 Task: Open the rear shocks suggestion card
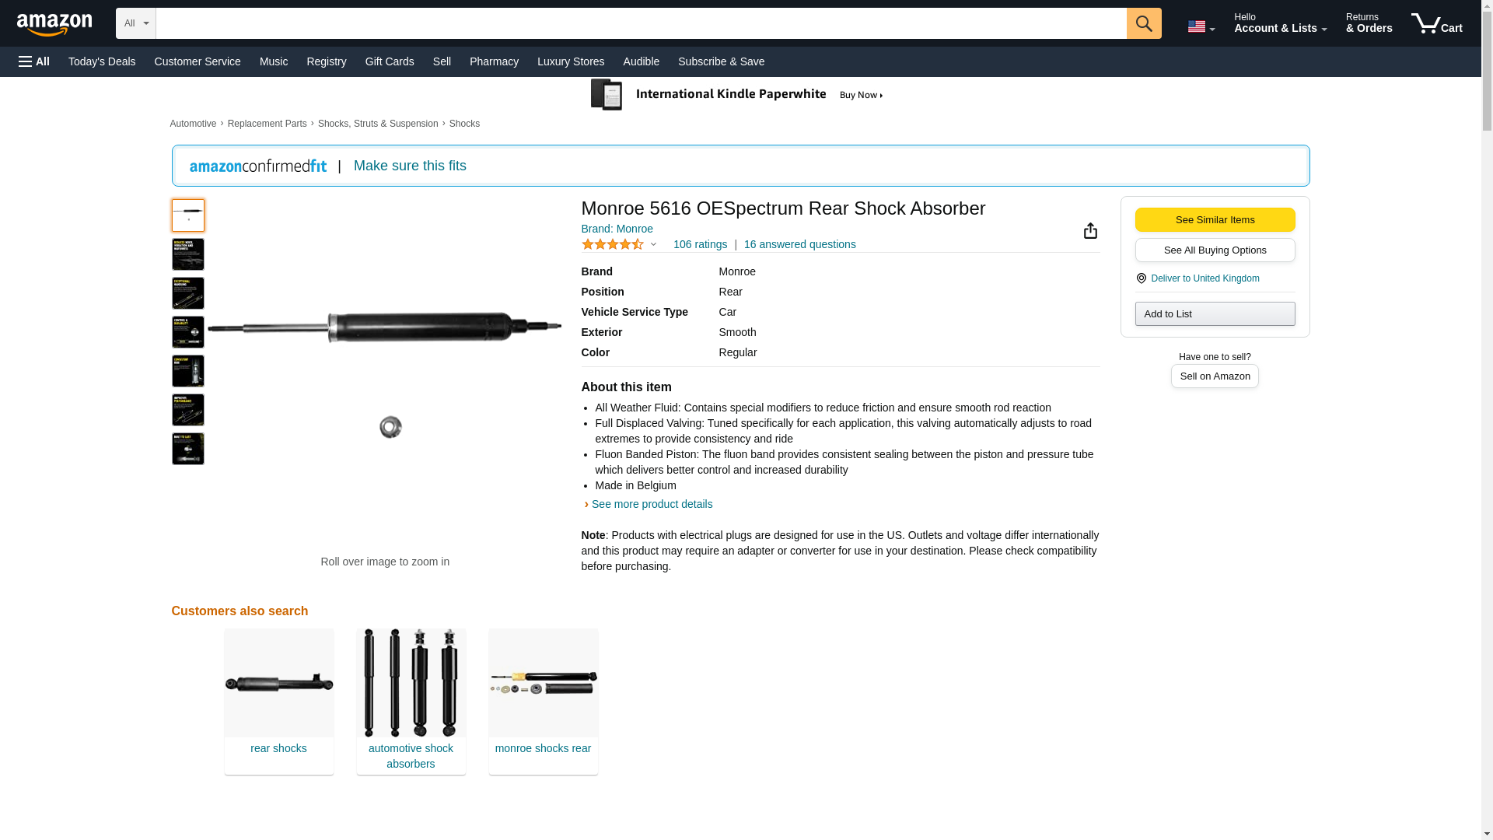tap(278, 700)
